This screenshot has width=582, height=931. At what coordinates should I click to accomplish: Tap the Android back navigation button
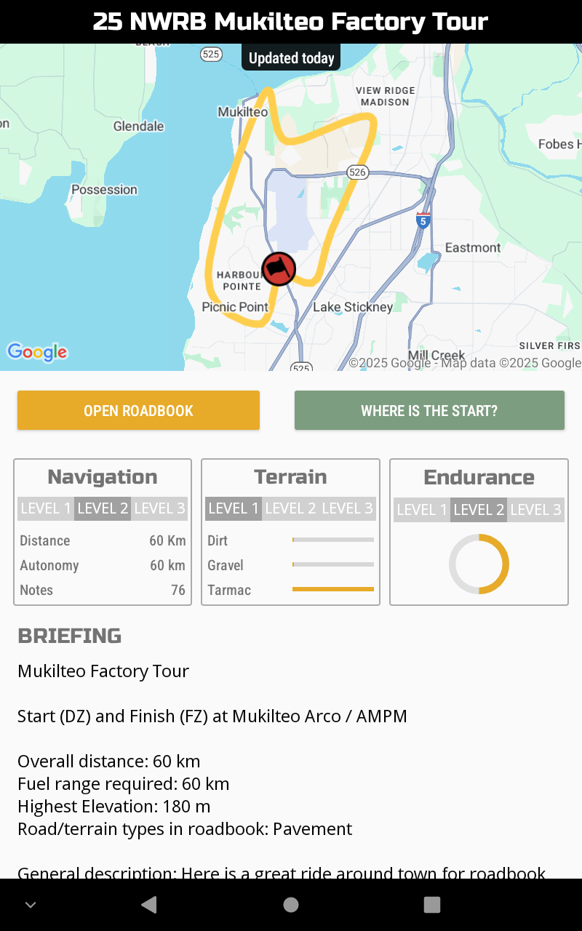pyautogui.click(x=148, y=904)
